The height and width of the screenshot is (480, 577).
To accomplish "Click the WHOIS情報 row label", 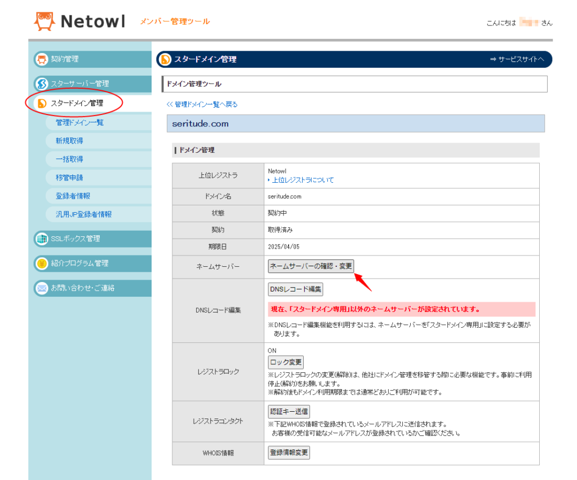I will click(218, 453).
